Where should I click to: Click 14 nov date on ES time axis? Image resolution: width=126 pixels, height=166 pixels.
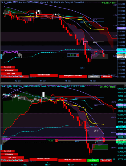pyautogui.click(x=43, y=81)
